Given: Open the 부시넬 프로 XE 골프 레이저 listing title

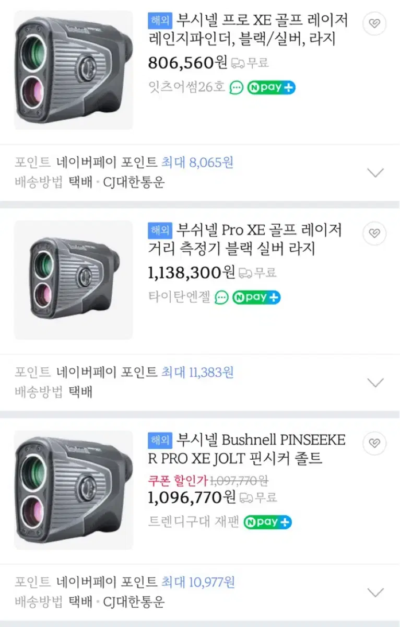Looking at the screenshot, I should (x=249, y=30).
